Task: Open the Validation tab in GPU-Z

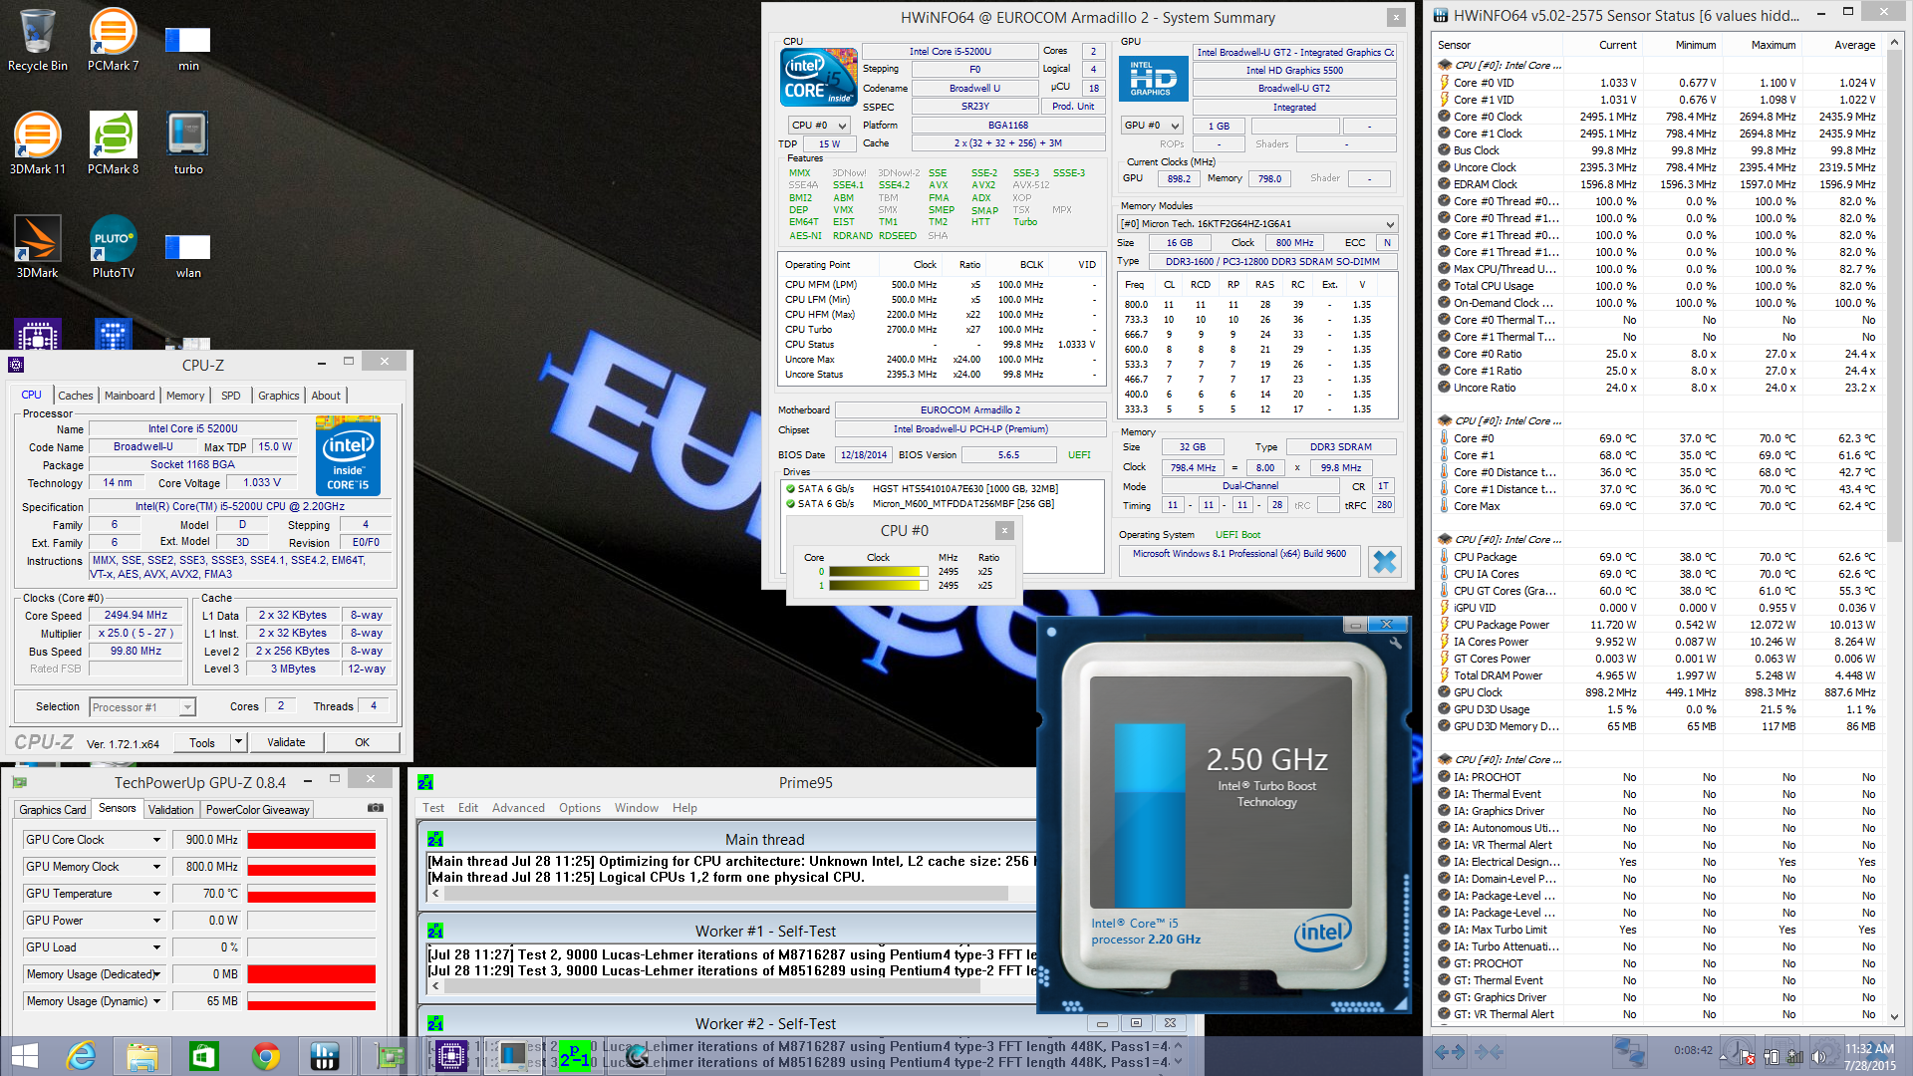Action: [x=171, y=810]
